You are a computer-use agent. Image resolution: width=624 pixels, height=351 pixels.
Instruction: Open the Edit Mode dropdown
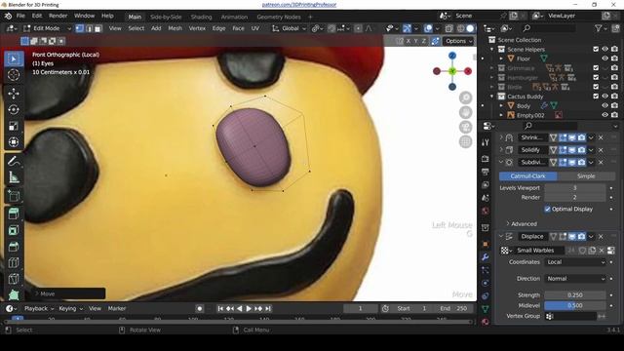[x=47, y=28]
